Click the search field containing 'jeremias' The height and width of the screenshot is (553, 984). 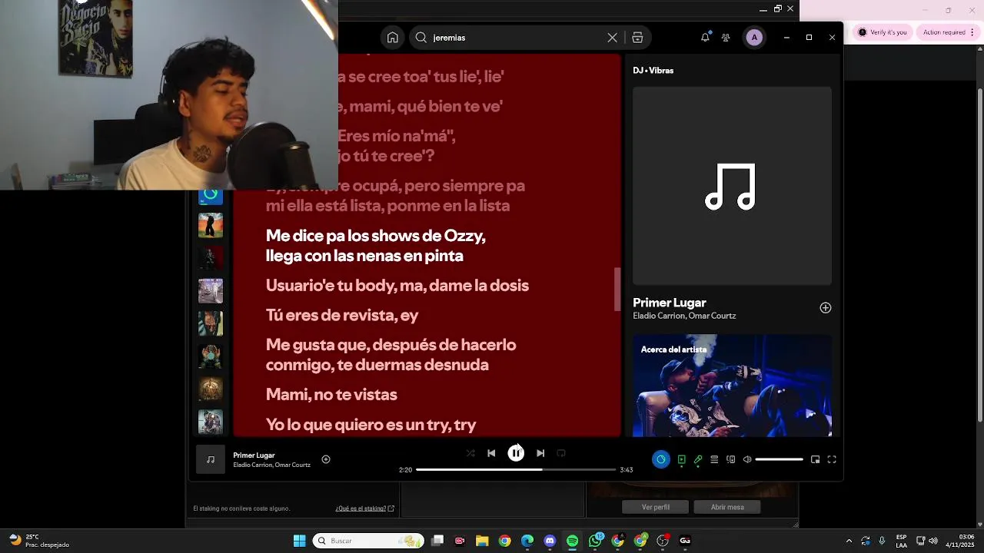click(530, 38)
